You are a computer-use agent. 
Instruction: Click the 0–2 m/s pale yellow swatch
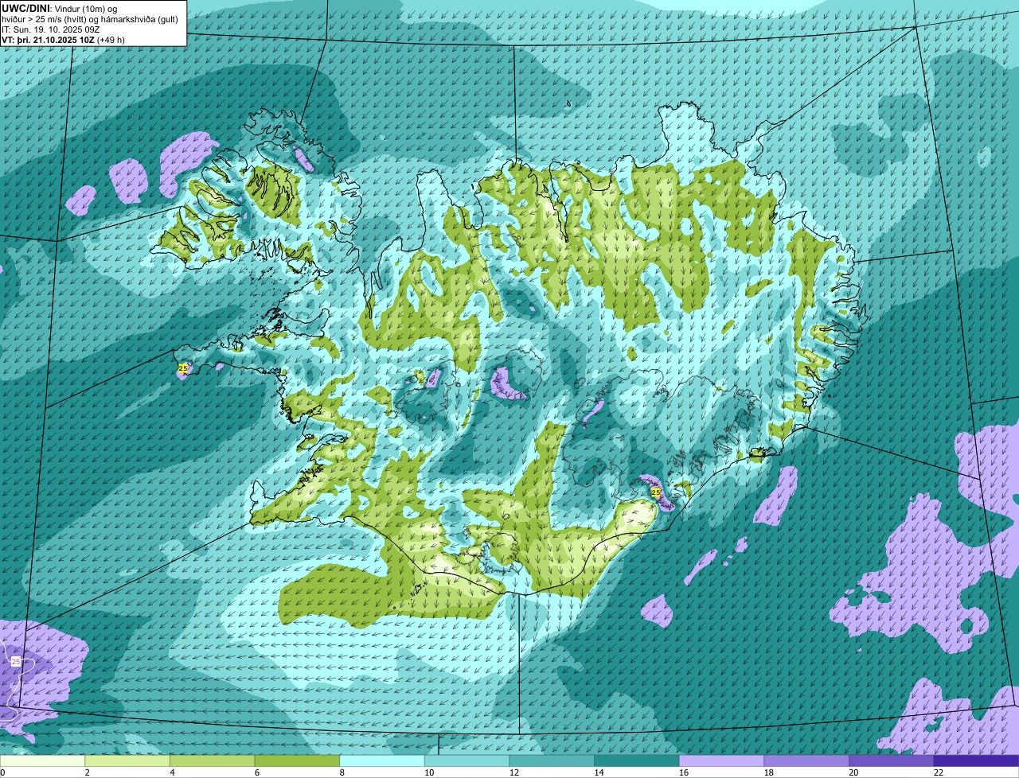[x=42, y=760]
